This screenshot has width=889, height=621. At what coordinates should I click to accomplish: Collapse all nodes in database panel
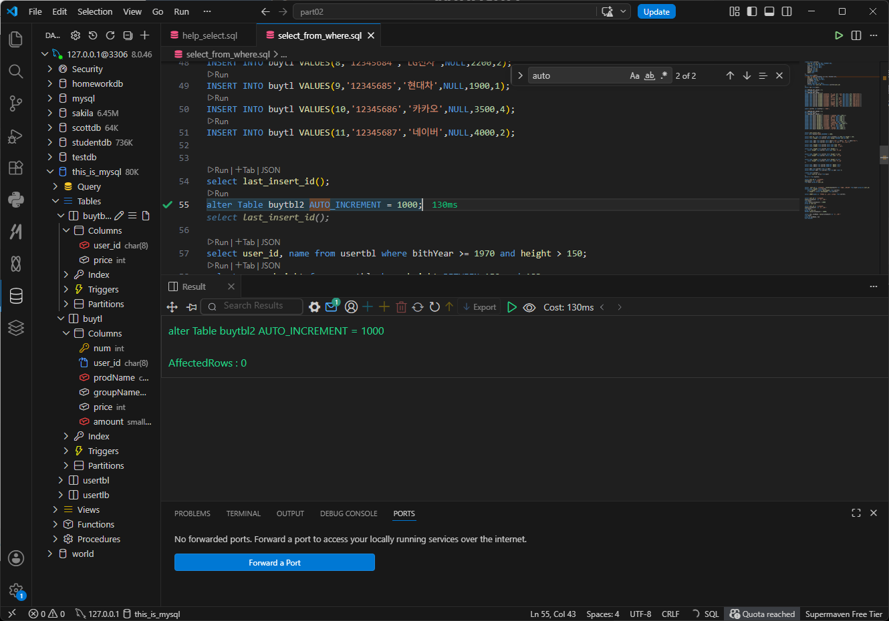pyautogui.click(x=128, y=35)
